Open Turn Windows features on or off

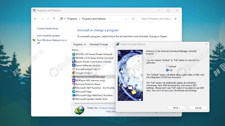[52, 42]
